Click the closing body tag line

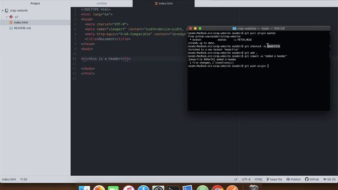pos(88,69)
